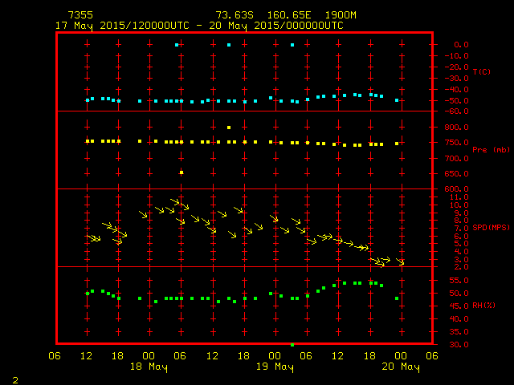
Task: Click the number 2 in bottom-left corner
Action: click(x=14, y=378)
